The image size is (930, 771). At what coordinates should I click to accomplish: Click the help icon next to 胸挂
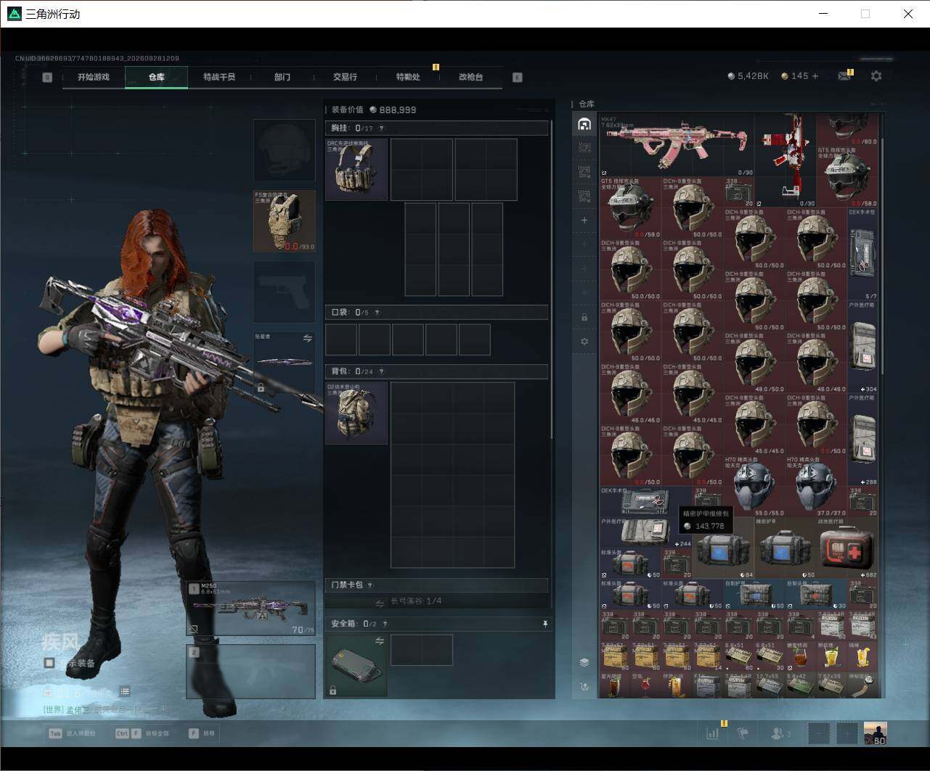[x=381, y=128]
